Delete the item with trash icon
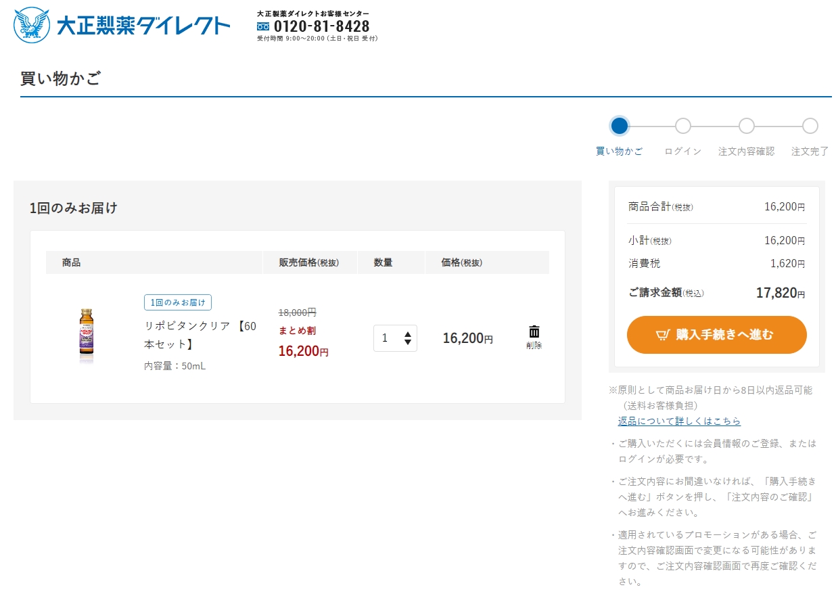836x598 pixels. click(534, 336)
